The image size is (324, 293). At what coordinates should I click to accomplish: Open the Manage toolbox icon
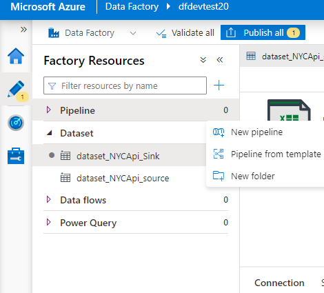tap(16, 156)
